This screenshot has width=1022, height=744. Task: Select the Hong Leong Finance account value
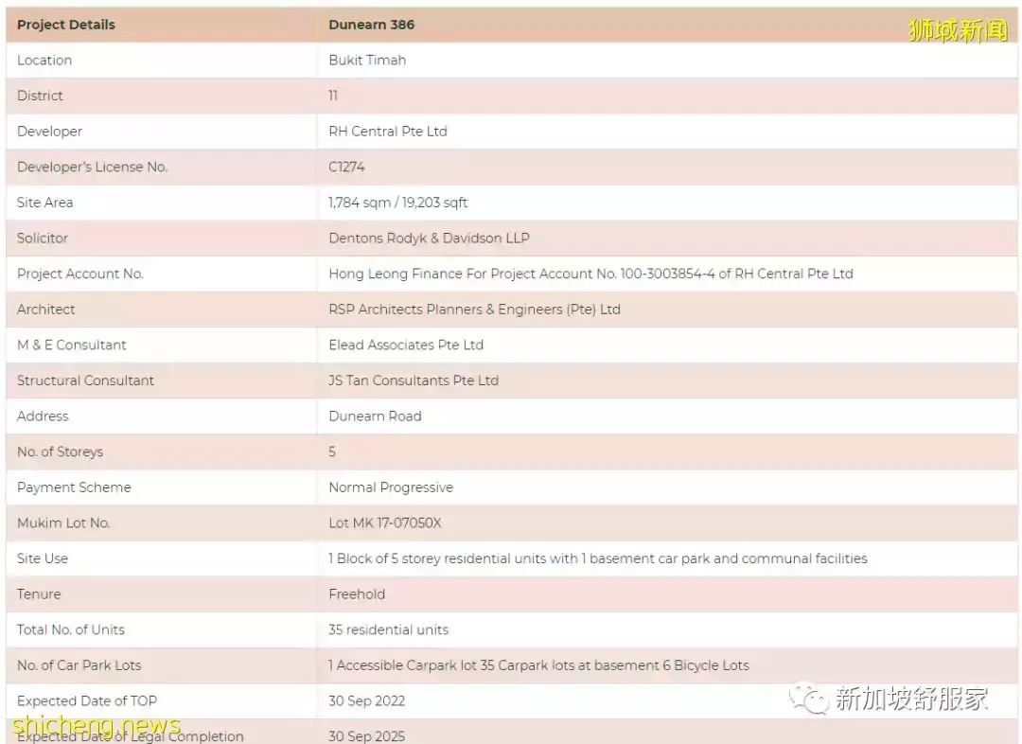point(590,274)
